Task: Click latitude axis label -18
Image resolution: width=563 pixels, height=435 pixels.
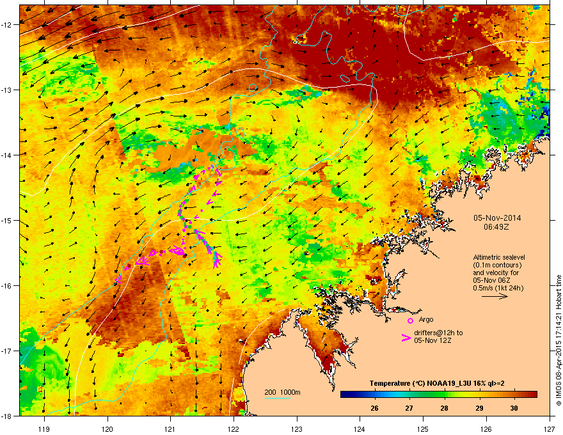Action: (x=6, y=416)
